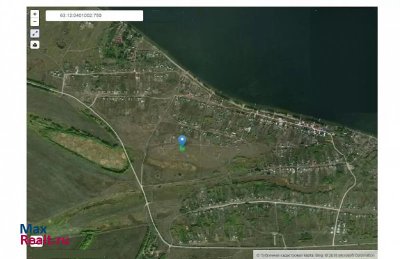Screen dimensions: 400x259
Task: Open the Публичная кадастровая карта attribution link
Action: [285, 255]
